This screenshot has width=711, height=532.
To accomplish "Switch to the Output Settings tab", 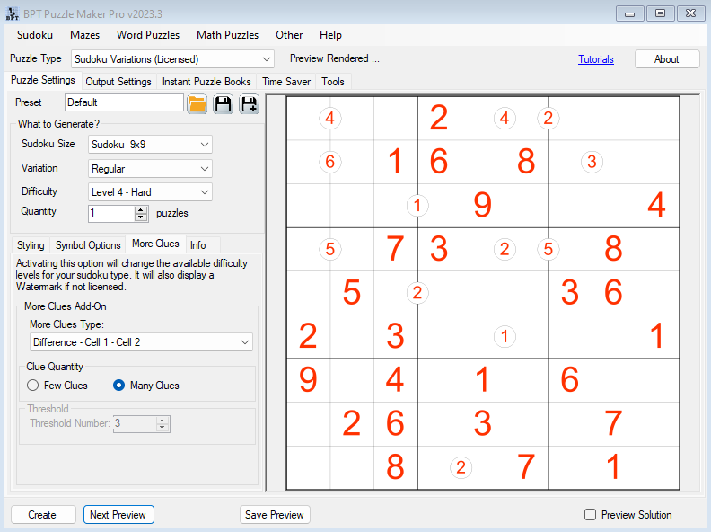I will pos(118,82).
